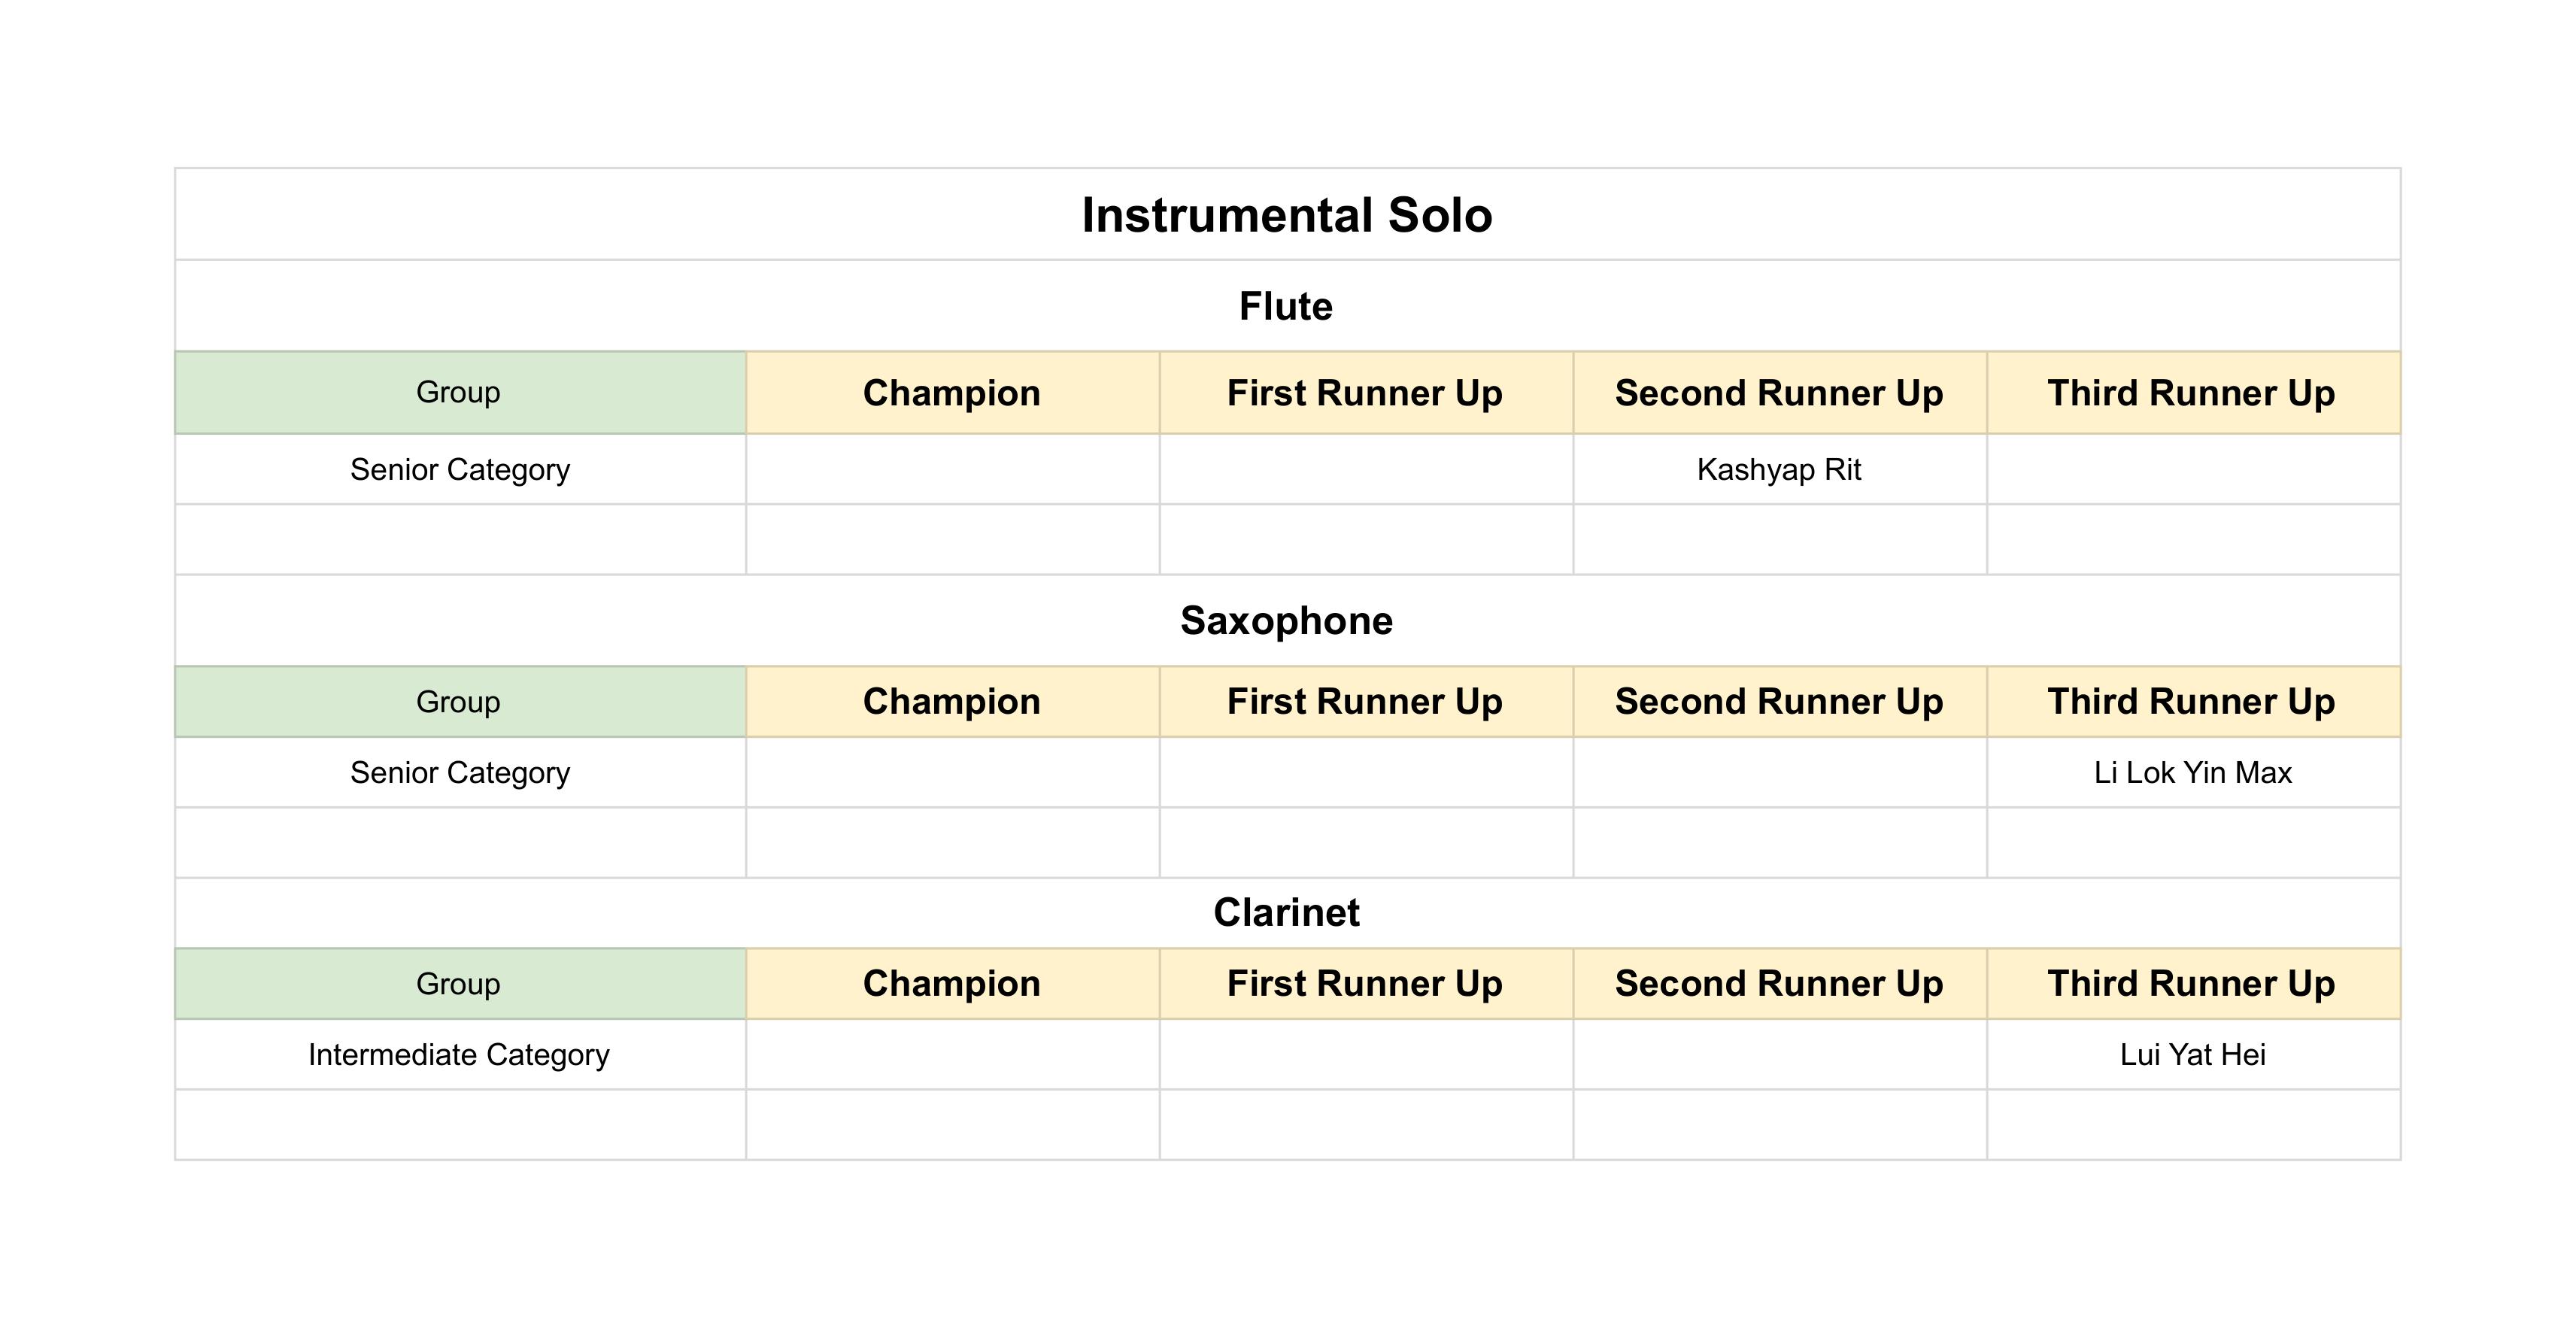Select the Lui Yat Hei cell

coord(2193,1055)
